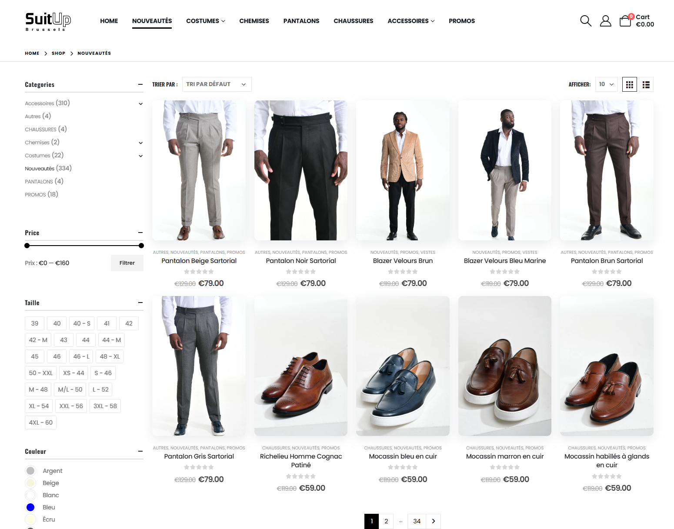Select size 40 - S filter
This screenshot has height=529, width=674.
pos(82,323)
